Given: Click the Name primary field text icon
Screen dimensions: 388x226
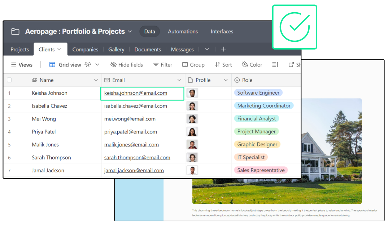Looking at the screenshot, I should pos(35,80).
